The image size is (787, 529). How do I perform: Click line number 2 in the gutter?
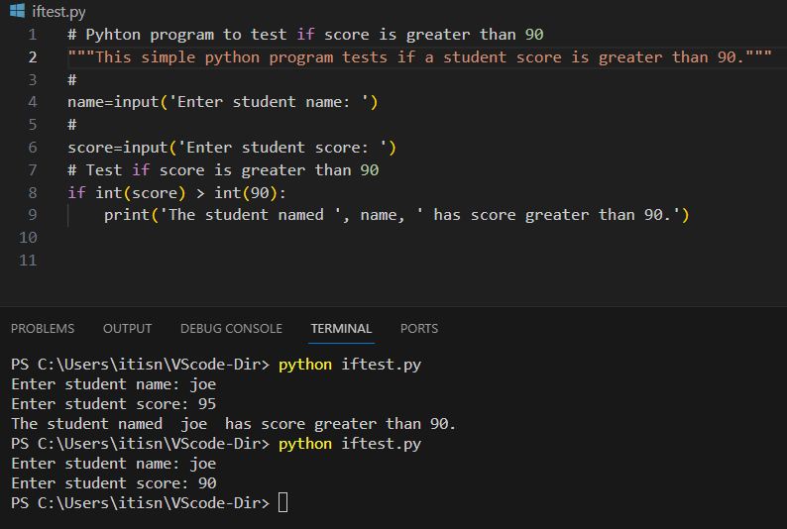click(x=33, y=57)
